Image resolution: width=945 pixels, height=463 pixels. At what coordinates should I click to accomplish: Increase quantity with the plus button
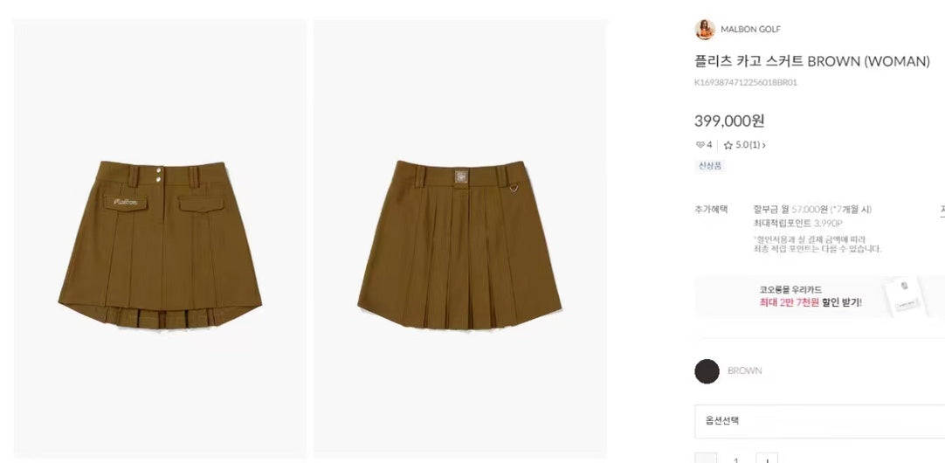[x=767, y=458]
